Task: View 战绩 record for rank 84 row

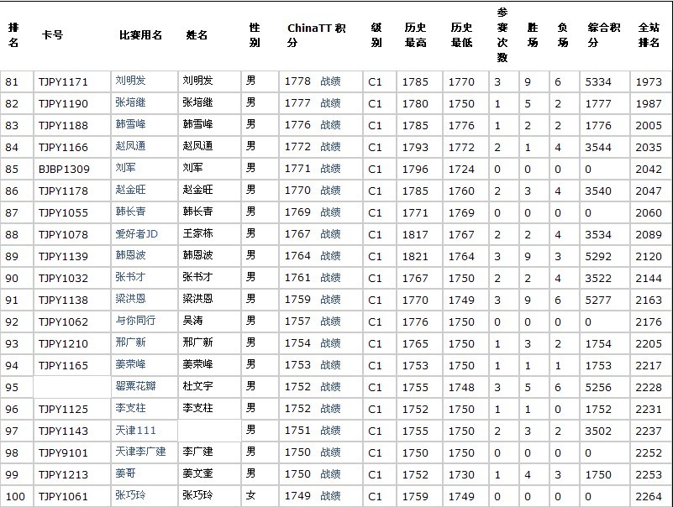Action: point(330,147)
